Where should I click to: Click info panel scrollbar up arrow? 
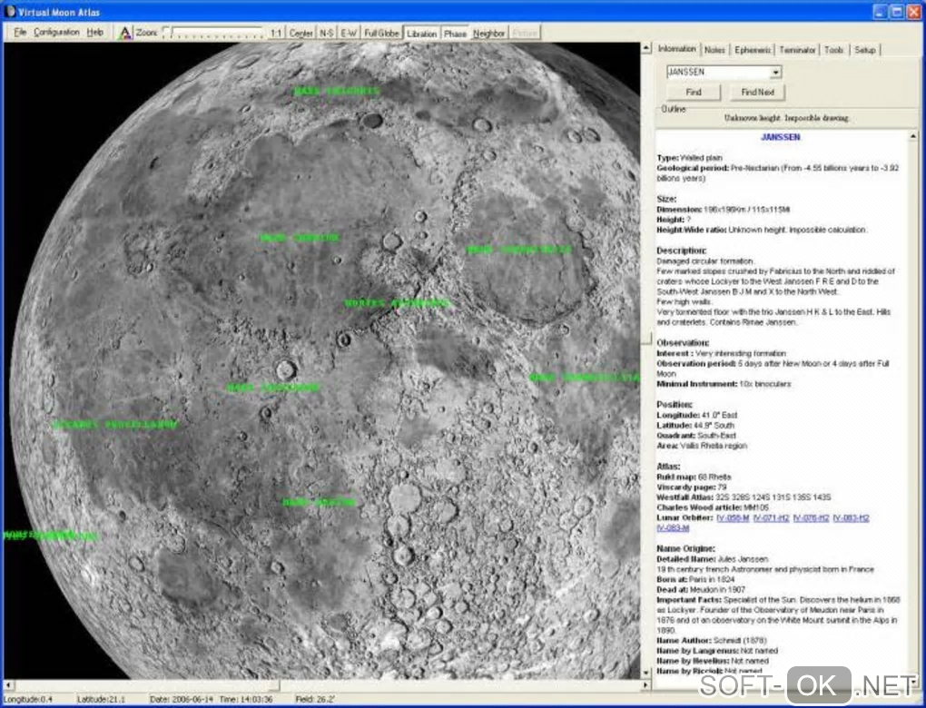click(913, 136)
